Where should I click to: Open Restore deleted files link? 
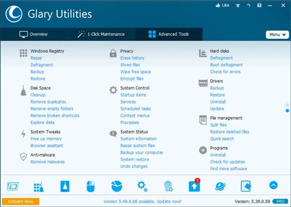[229, 132]
